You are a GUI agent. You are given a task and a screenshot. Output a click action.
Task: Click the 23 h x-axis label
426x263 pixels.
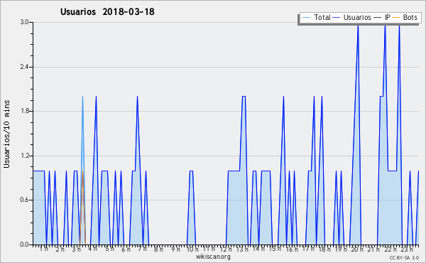coord(407,249)
